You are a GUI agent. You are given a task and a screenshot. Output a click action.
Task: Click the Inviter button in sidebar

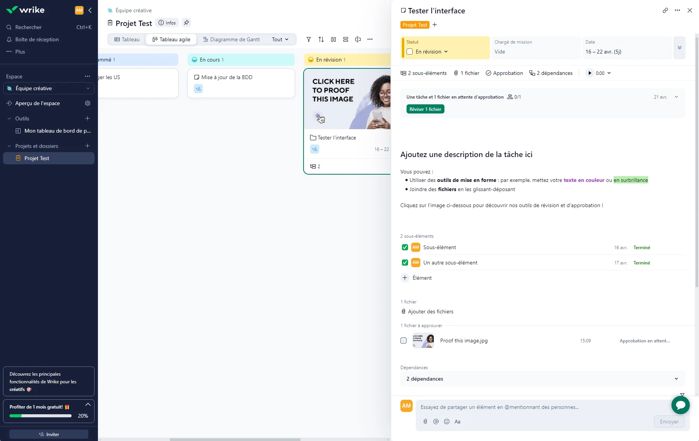pos(49,434)
